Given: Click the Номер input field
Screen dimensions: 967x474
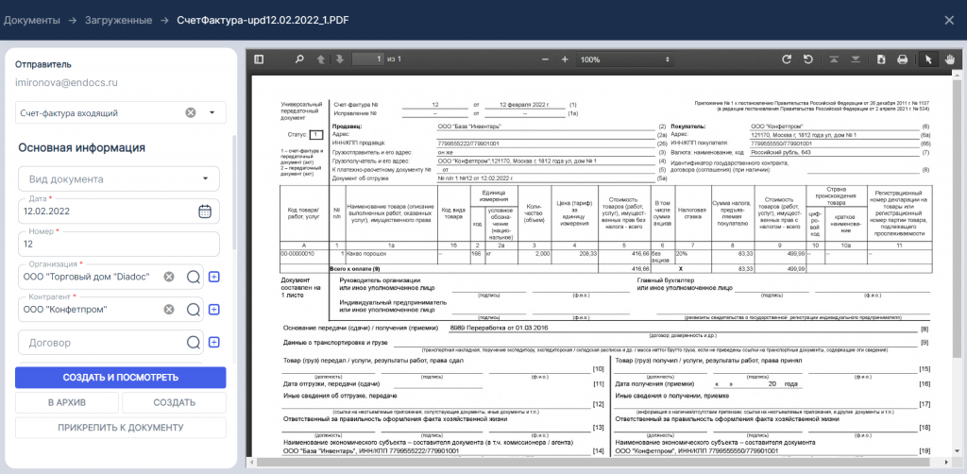Looking at the screenshot, I should (x=118, y=245).
